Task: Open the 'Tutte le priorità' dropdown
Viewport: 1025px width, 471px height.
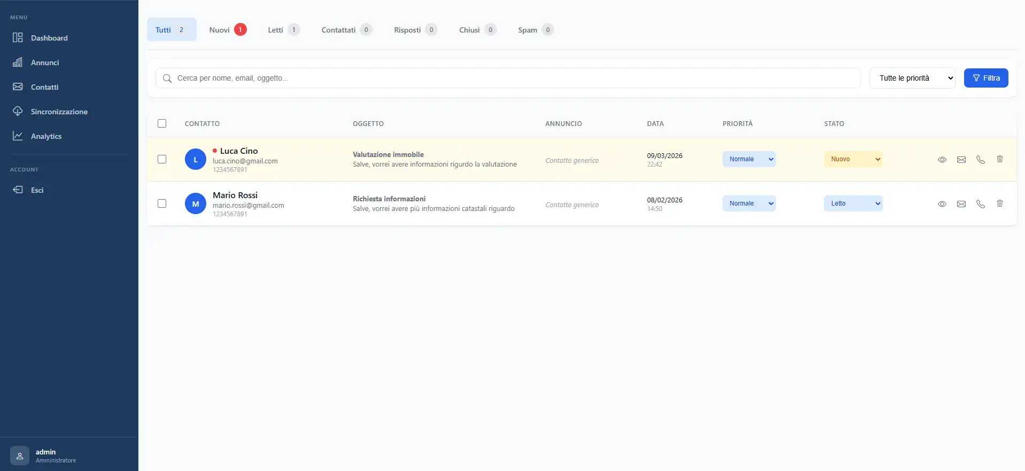Action: pos(912,78)
